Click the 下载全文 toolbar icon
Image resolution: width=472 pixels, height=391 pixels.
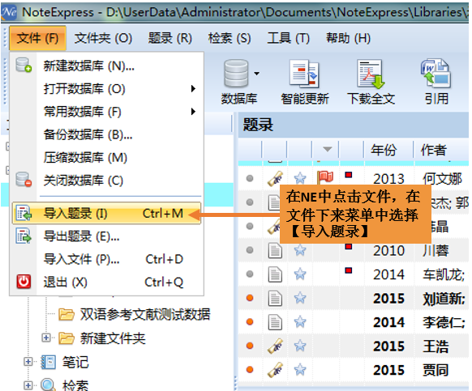pos(371,74)
